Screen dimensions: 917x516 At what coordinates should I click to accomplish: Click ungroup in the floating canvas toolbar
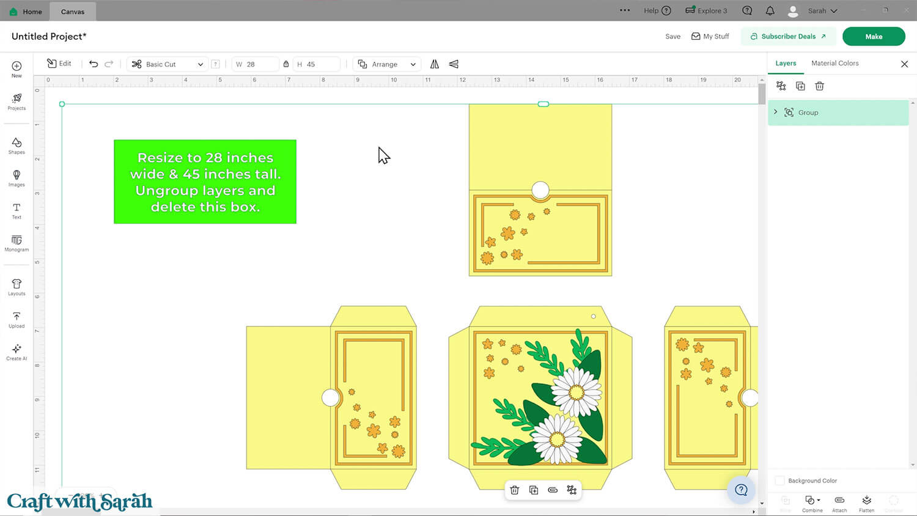click(x=572, y=490)
